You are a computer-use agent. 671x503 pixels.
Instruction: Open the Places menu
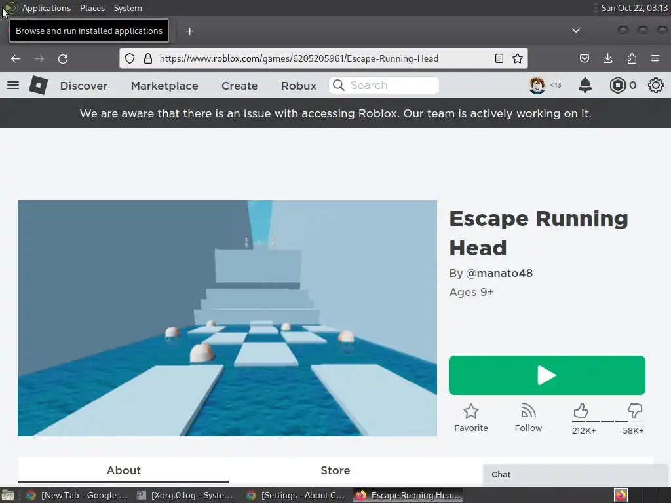point(92,8)
